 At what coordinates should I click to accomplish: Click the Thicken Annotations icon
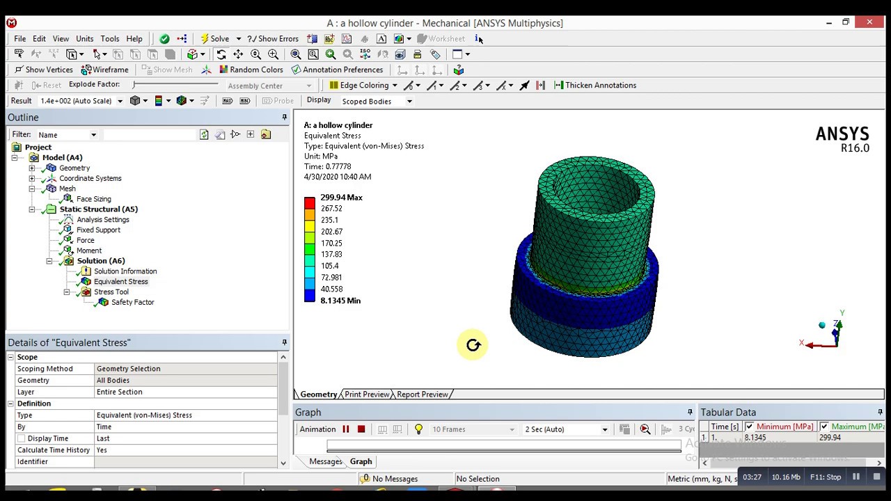coord(558,85)
